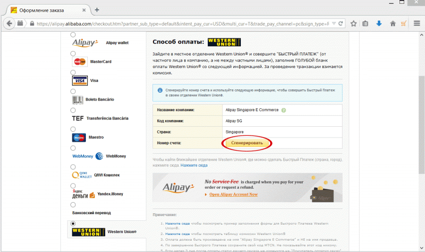Select the Transferência Bancária radio button
The height and width of the screenshot is (252, 425).
pos(73,110)
